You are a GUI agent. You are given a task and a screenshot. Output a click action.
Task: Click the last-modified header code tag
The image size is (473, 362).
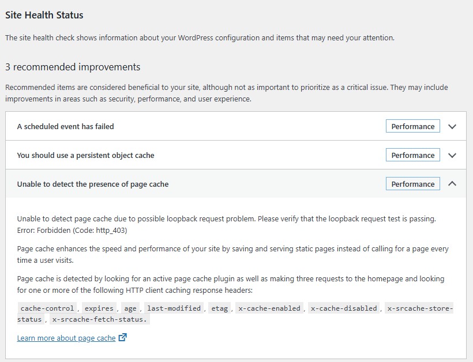tap(174, 308)
